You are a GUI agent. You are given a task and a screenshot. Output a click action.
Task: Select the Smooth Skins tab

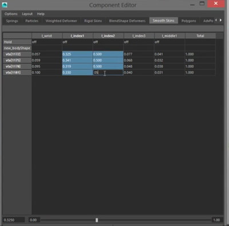[164, 21]
